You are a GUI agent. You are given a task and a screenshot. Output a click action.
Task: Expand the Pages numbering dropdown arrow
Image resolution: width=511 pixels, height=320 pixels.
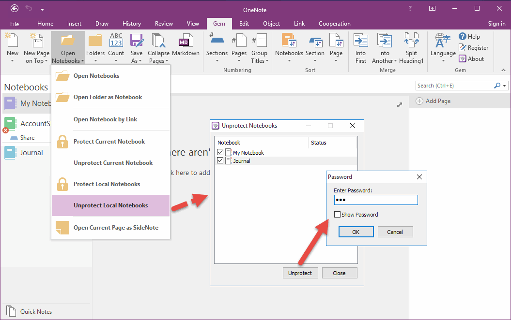click(x=239, y=61)
